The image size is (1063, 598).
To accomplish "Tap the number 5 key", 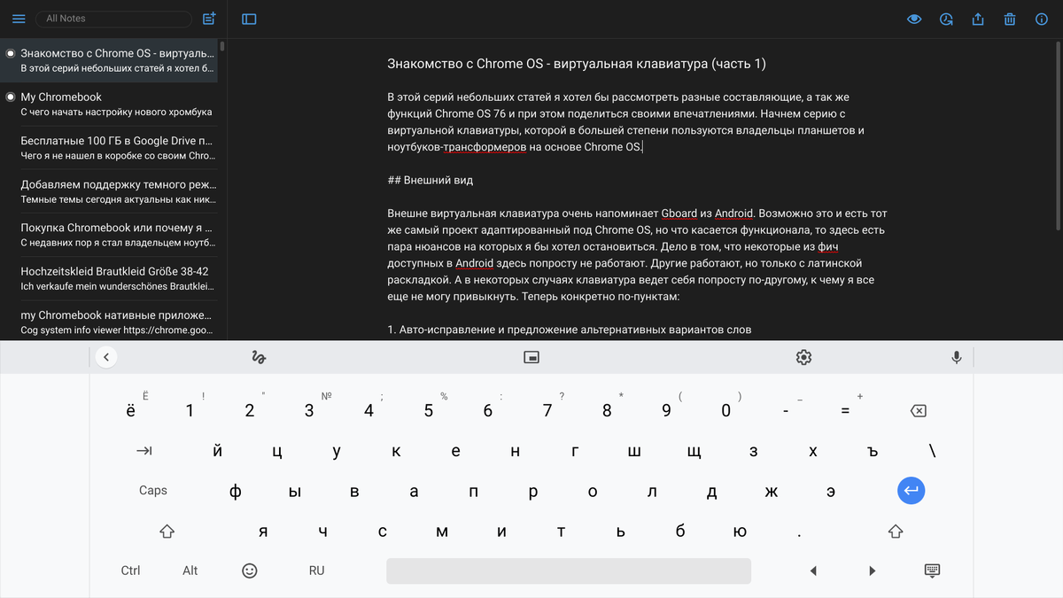I will [429, 410].
